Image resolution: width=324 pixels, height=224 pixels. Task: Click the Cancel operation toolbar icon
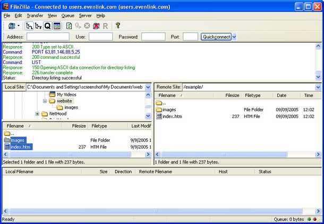(87, 26)
